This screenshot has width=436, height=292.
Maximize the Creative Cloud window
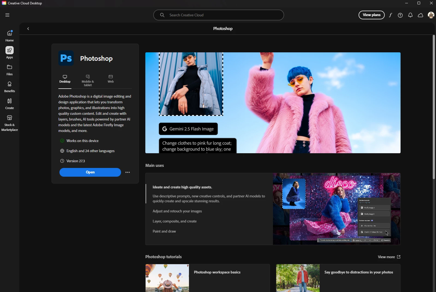point(419,3)
